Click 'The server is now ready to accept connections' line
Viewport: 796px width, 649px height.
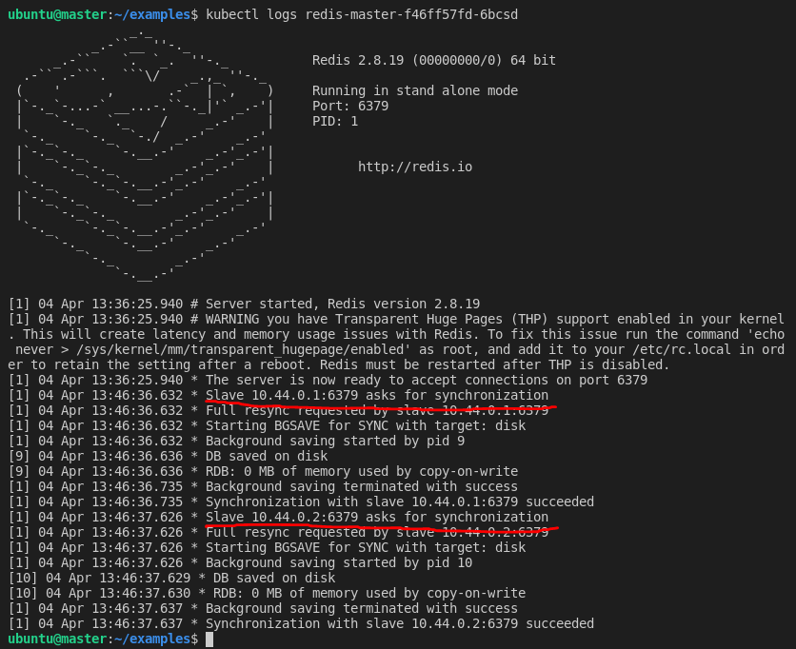(x=328, y=380)
